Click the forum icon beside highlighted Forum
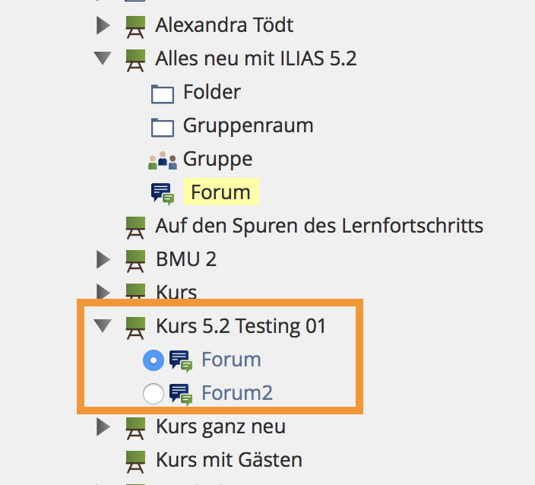 (163, 193)
